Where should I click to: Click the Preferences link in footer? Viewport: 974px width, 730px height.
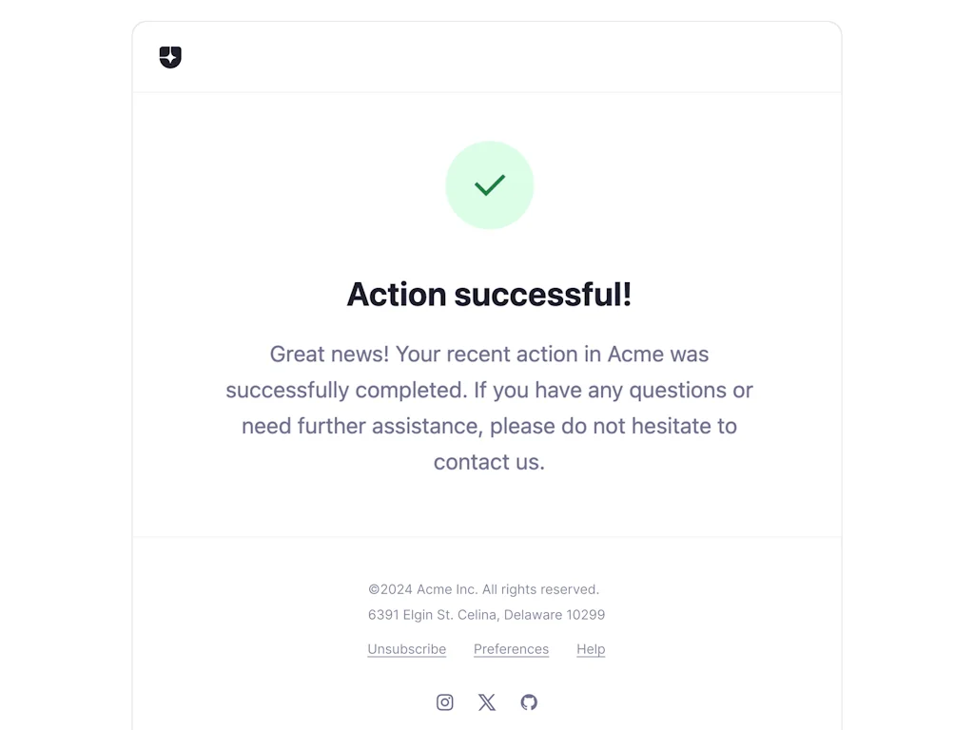pyautogui.click(x=511, y=649)
